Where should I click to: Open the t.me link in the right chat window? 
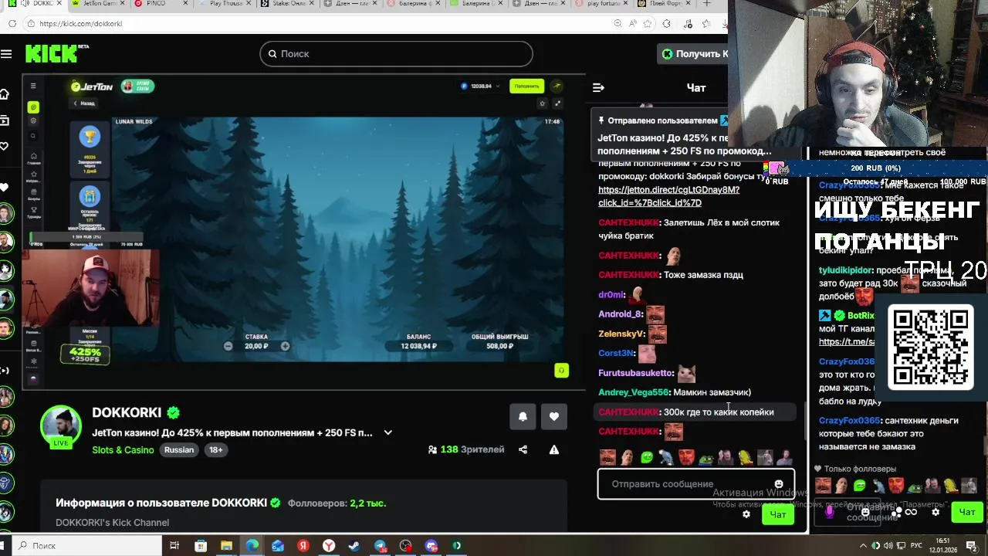click(x=847, y=342)
